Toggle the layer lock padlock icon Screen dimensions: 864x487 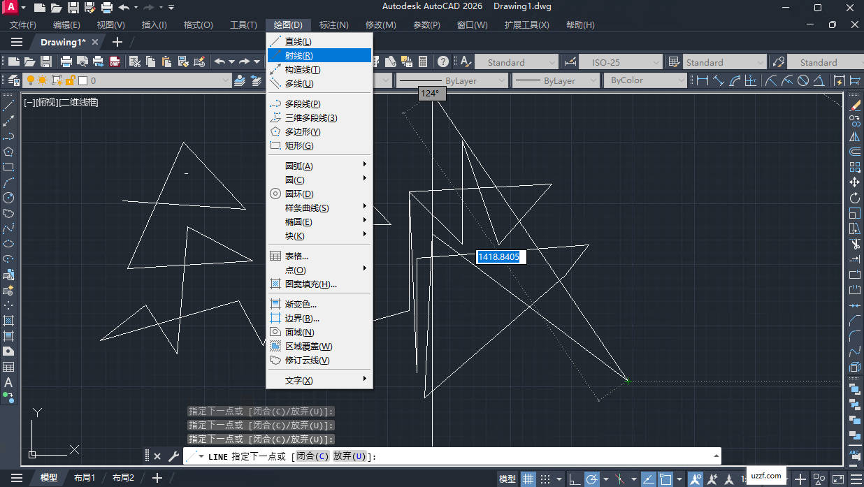70,80
